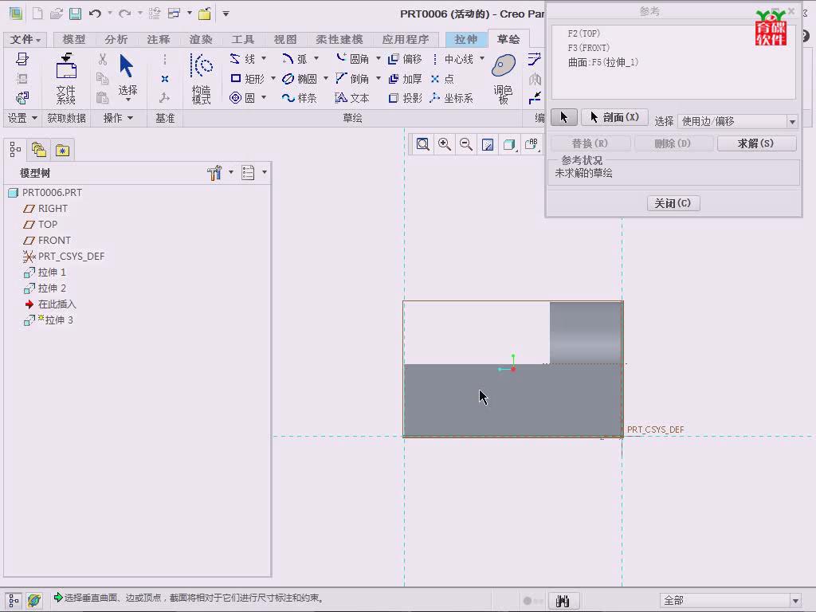The height and width of the screenshot is (612, 816).
Task: Toggle Construction Mode (构造模式) icon
Action: click(202, 79)
